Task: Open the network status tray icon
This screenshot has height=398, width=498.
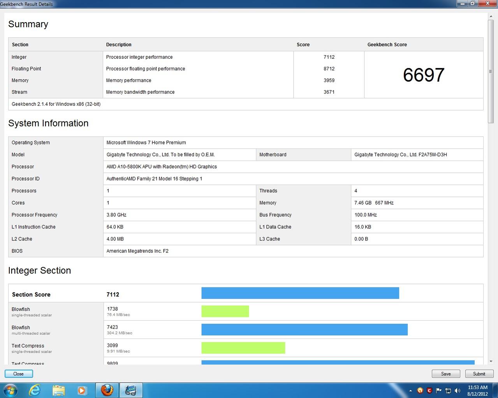Action: coord(448,390)
